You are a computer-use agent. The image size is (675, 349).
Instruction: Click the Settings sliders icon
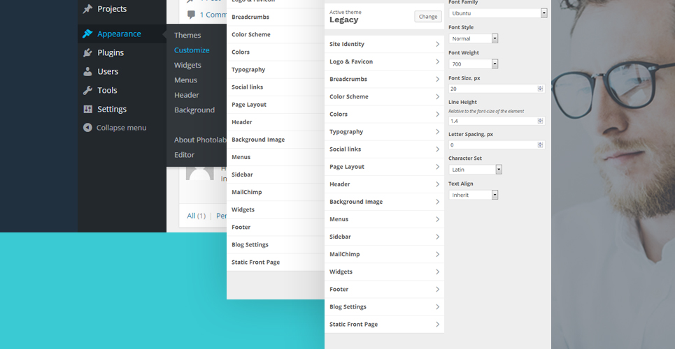[x=88, y=109]
